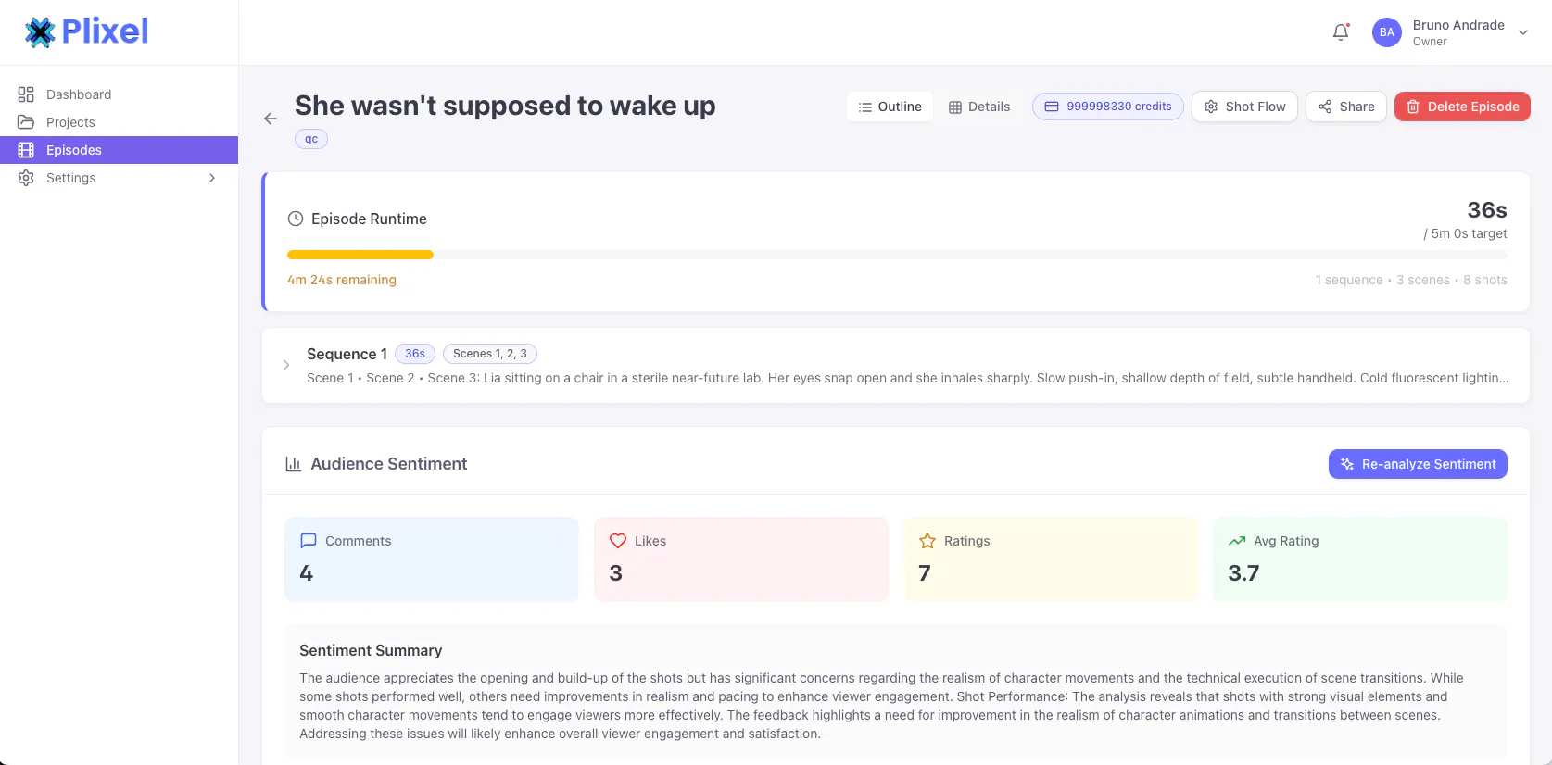
Task: Click the Projects folder icon
Action: tap(26, 122)
